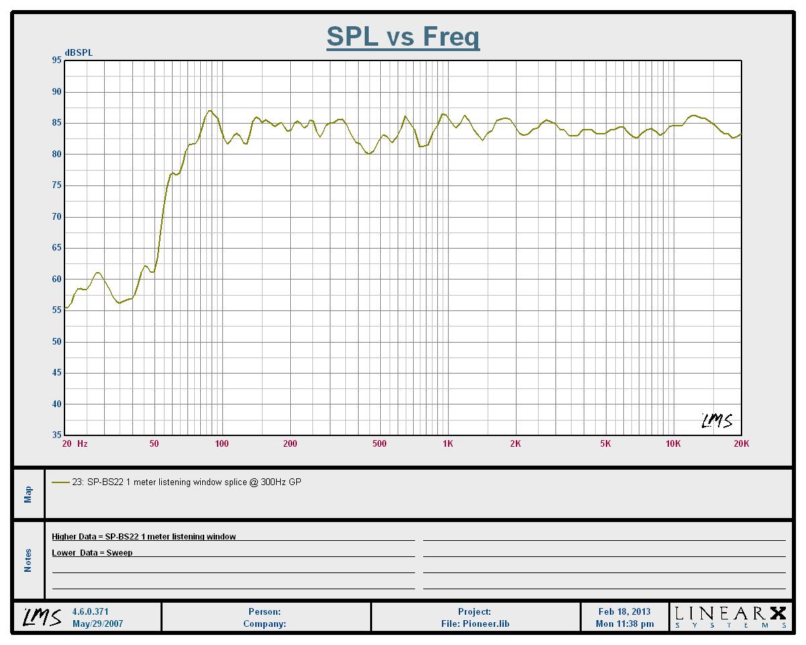Click the LMS logo inside the graph
Screen dimensions: 806x645
[717, 421]
